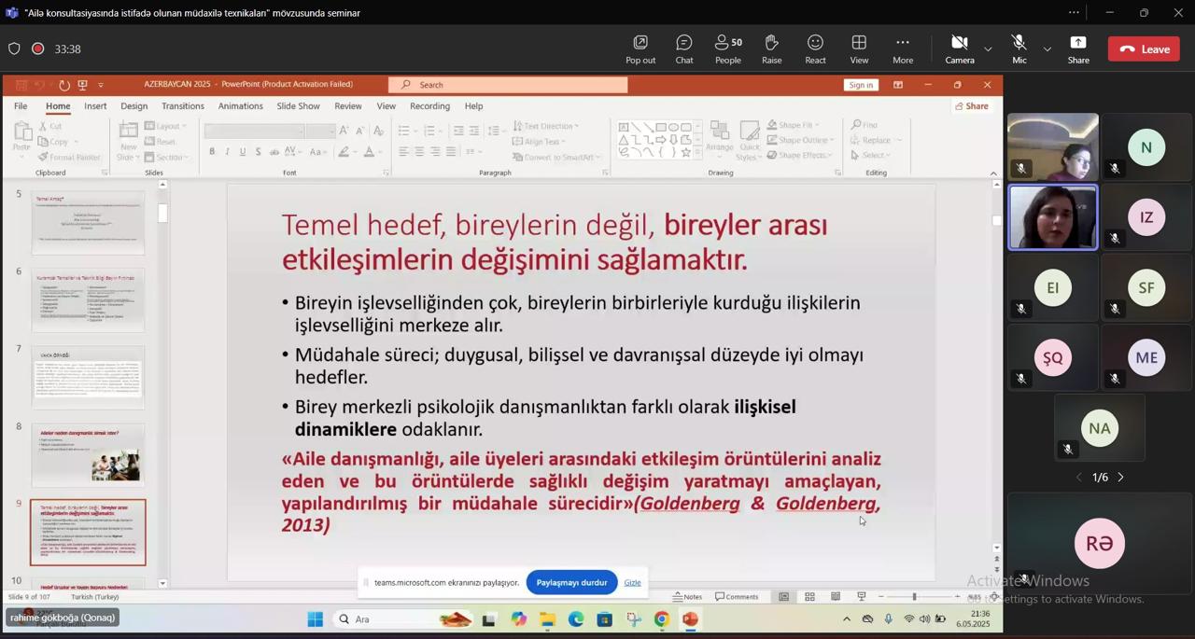Switch to the Animations ribbon tab
The width and height of the screenshot is (1195, 639).
(240, 106)
